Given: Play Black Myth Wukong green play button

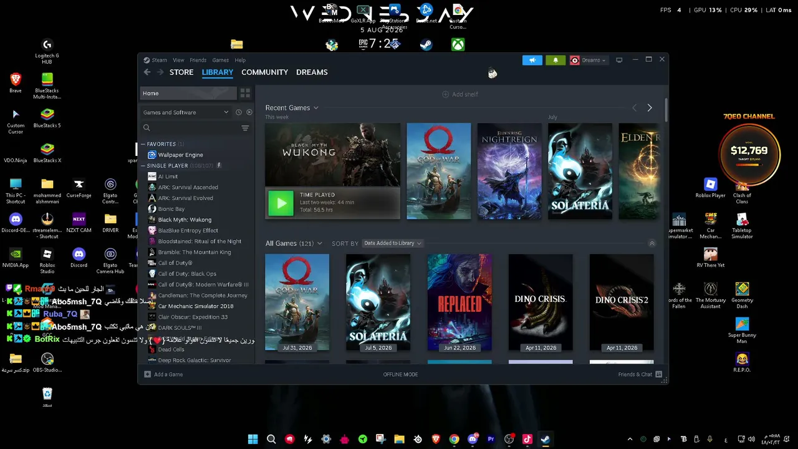Looking at the screenshot, I should [x=281, y=203].
